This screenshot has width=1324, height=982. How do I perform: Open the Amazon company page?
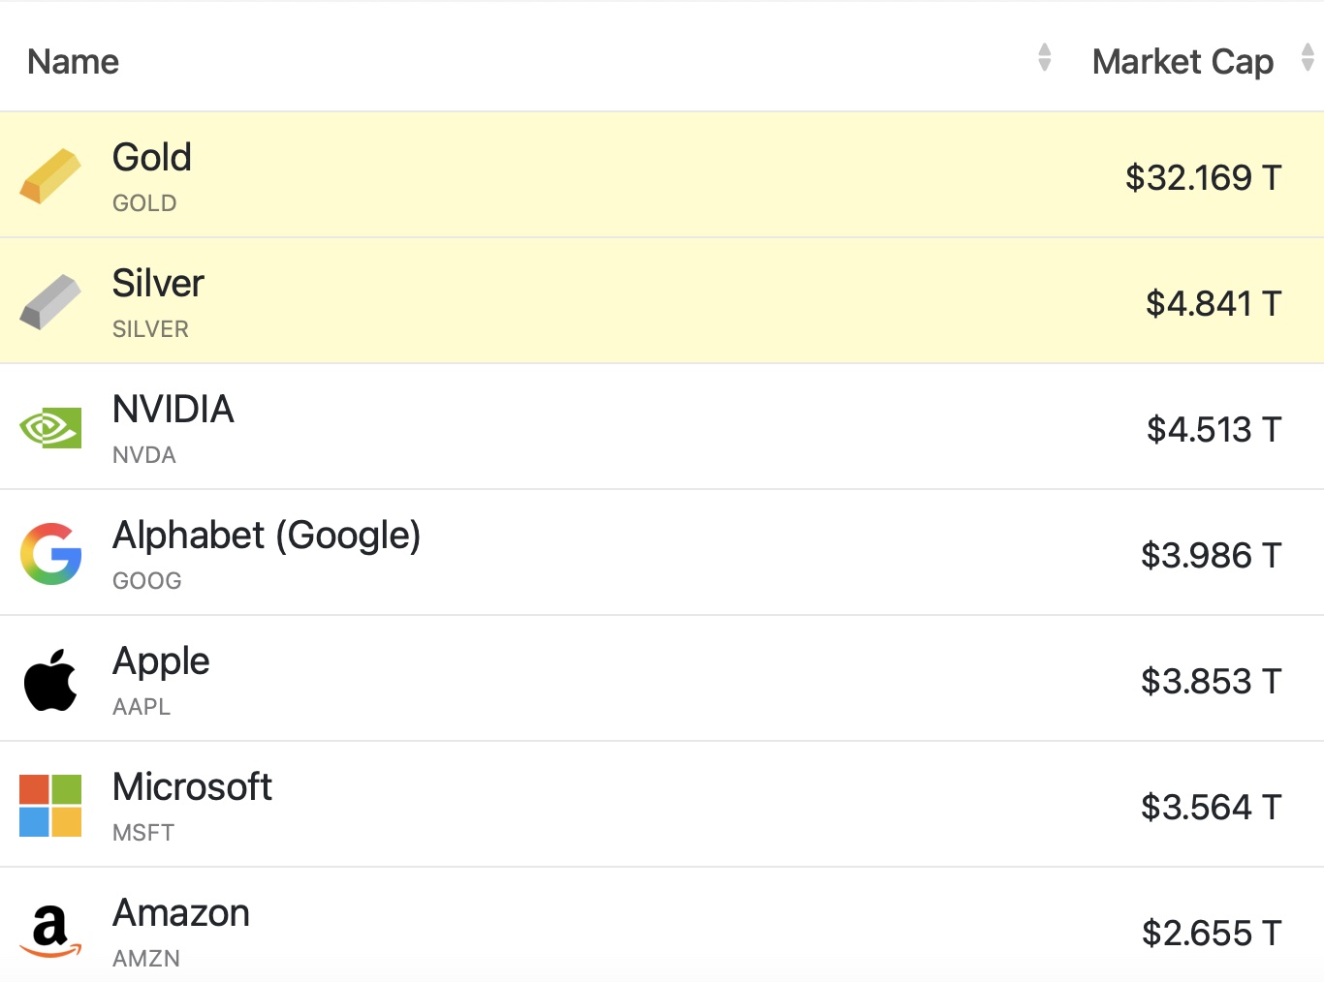click(181, 913)
